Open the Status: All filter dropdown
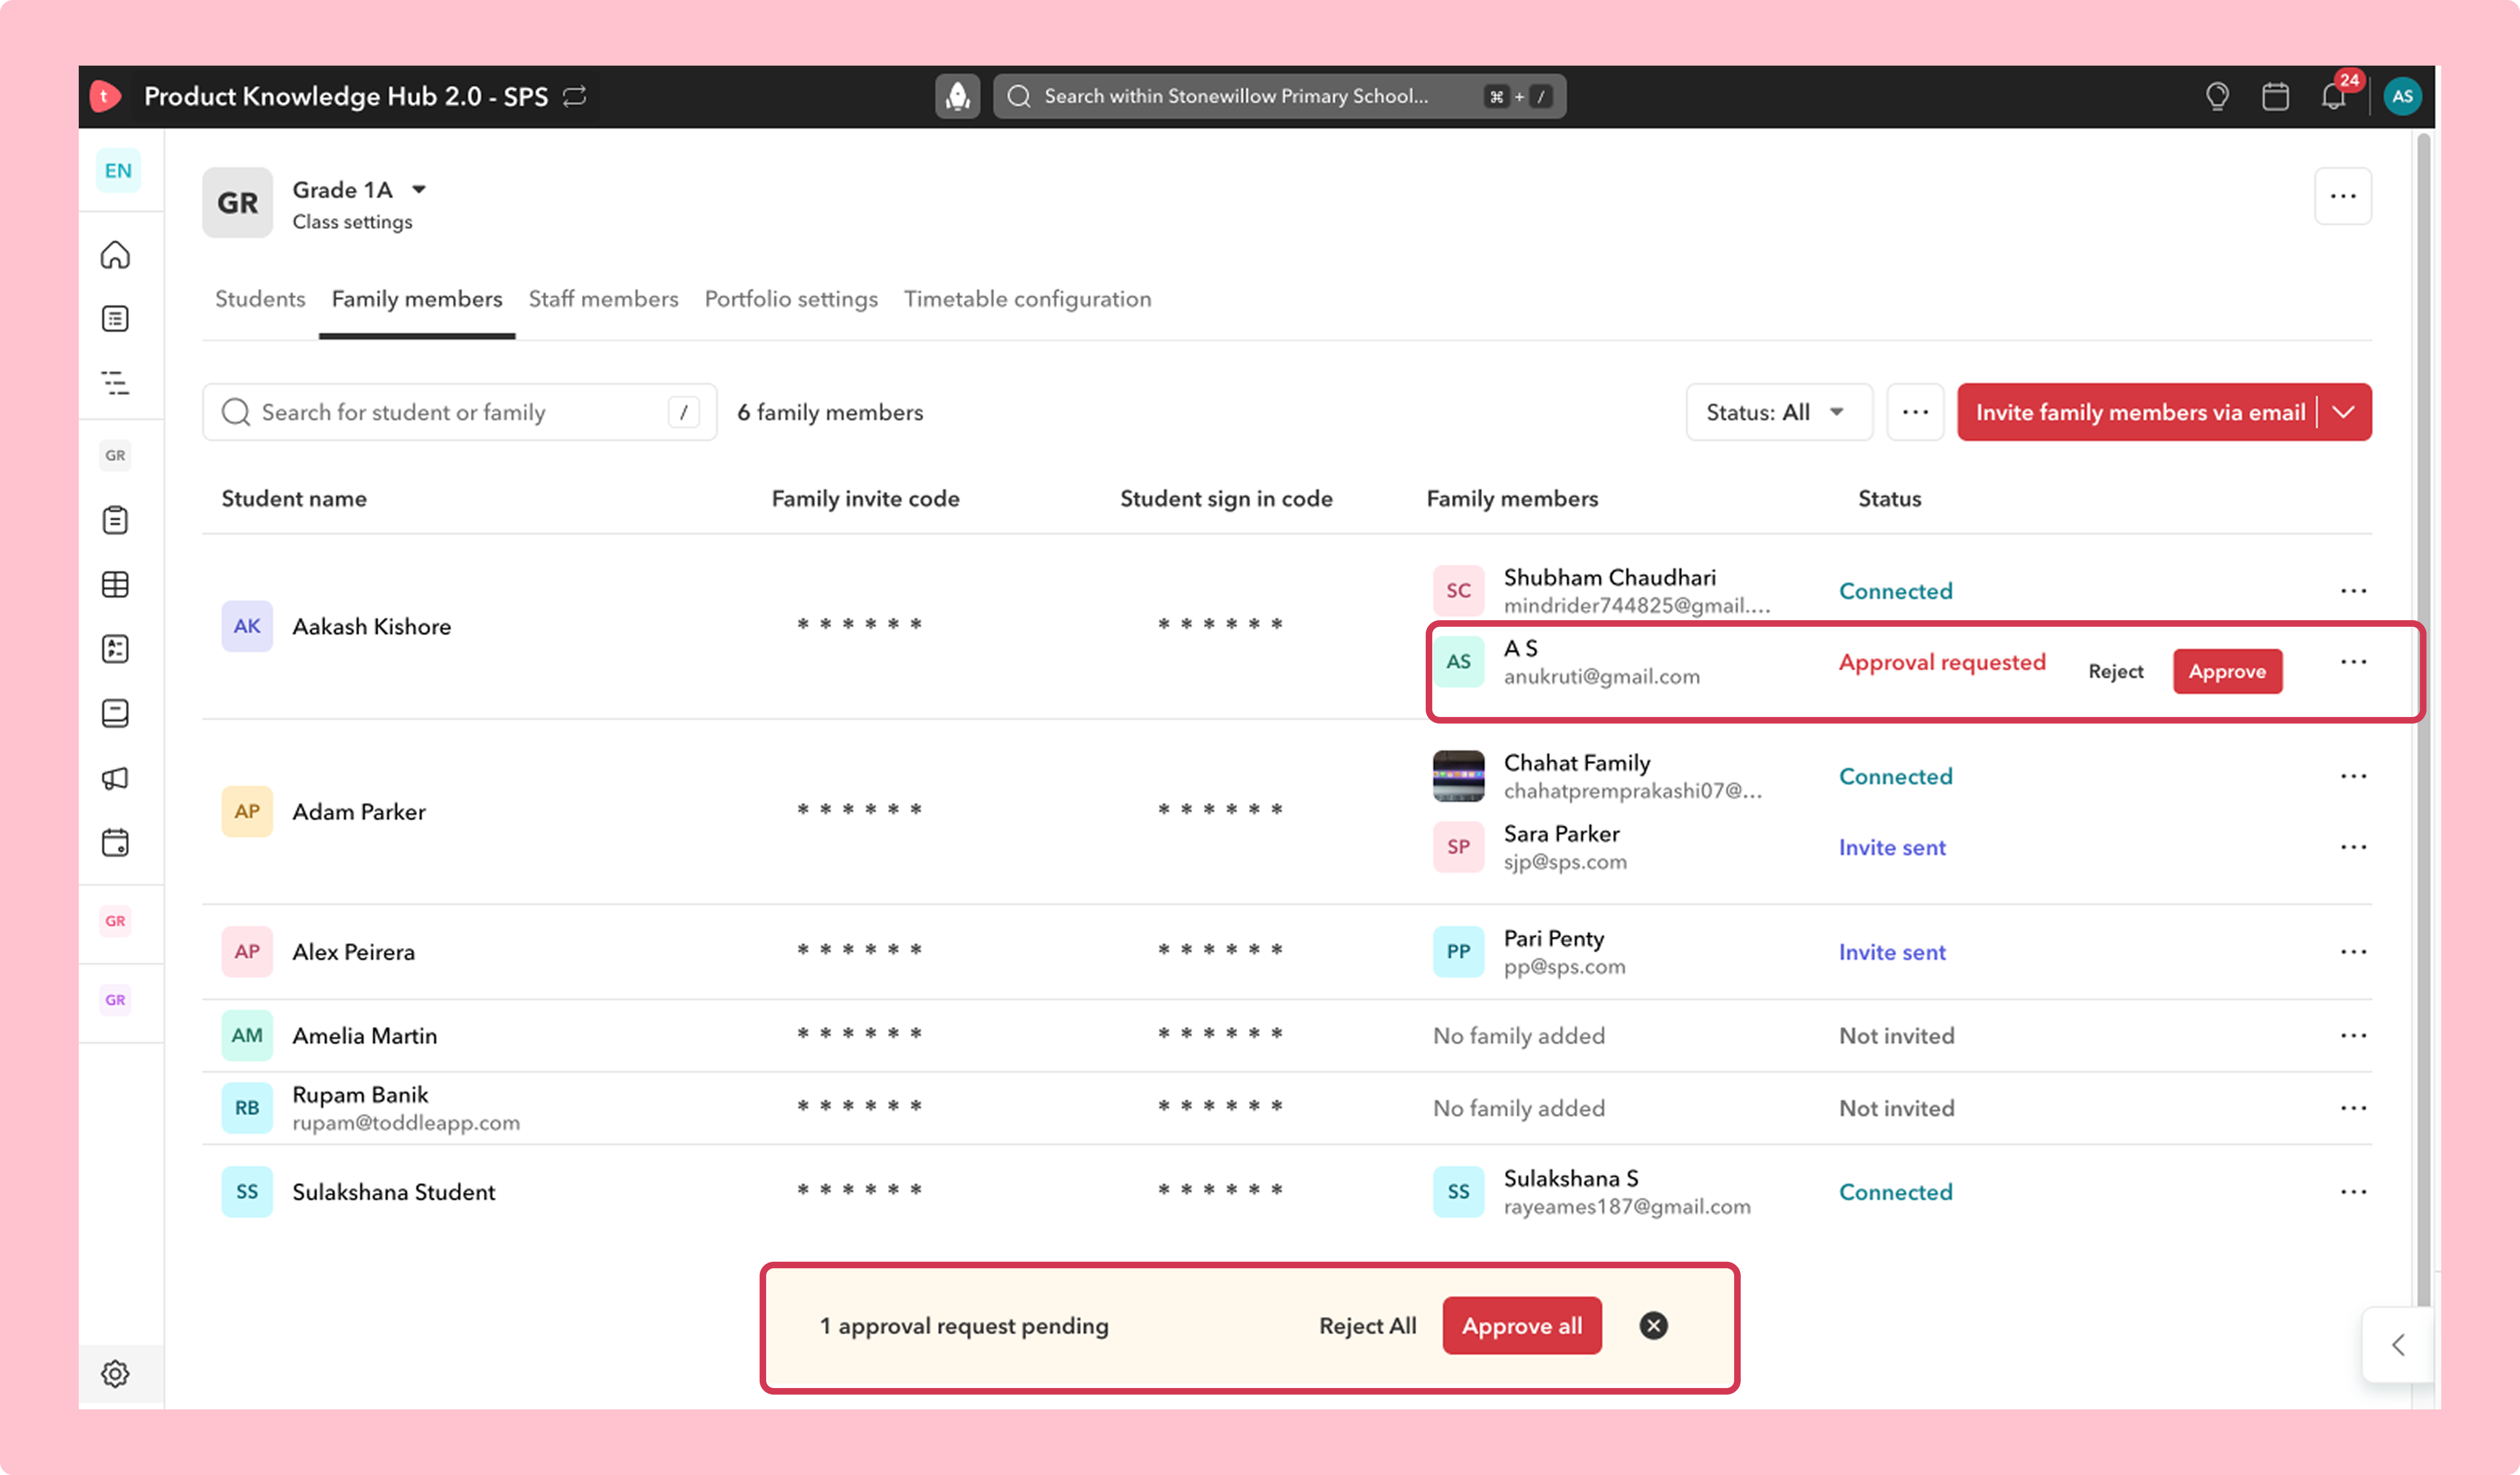Screen dimensions: 2520x1475 [1779, 412]
